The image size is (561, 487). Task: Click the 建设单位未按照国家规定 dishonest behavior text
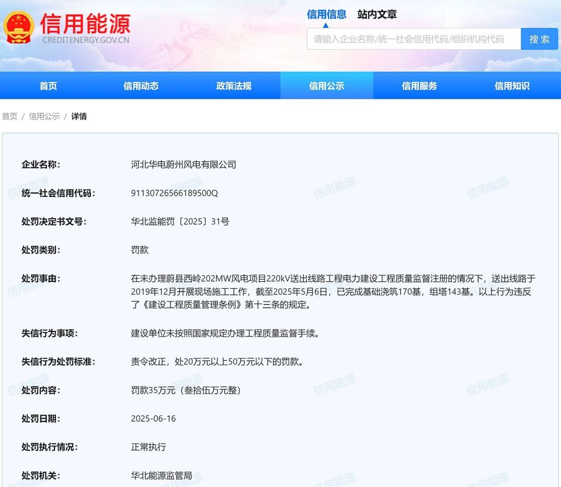225,333
